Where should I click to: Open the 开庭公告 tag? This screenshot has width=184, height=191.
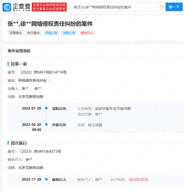[51, 33]
